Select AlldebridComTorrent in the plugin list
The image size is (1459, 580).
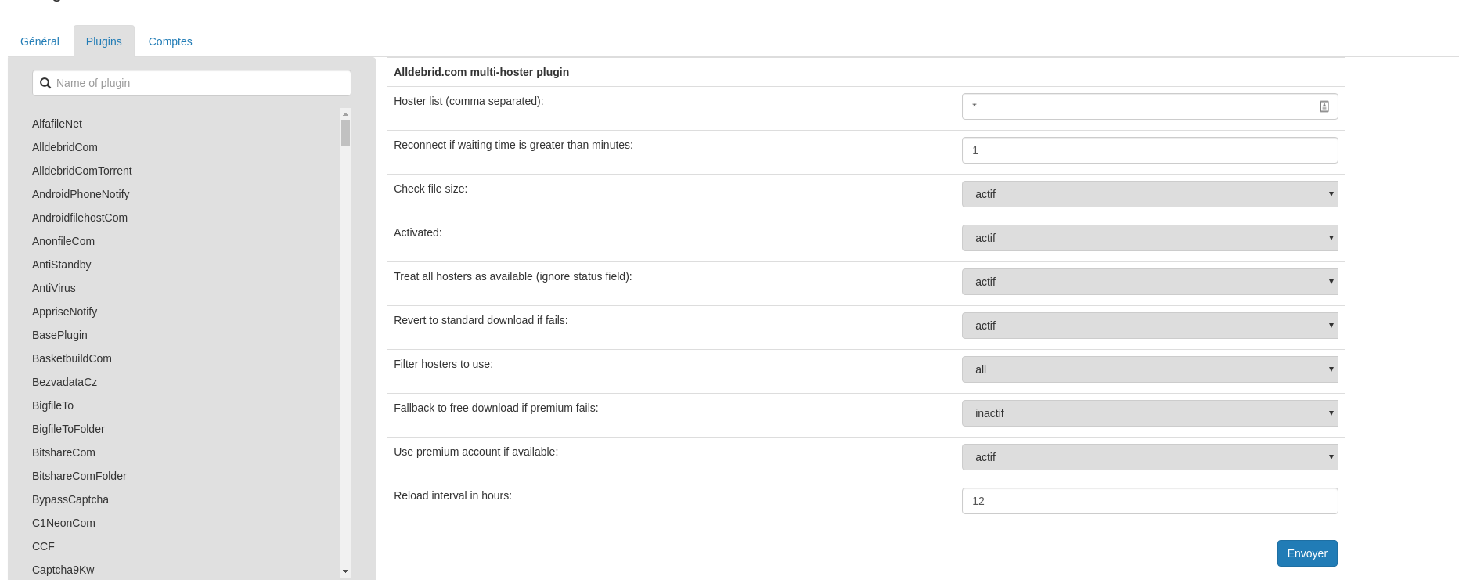[x=81, y=171]
